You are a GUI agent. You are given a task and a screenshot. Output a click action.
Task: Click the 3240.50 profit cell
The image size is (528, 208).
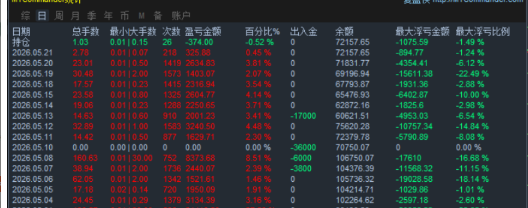pos(200,126)
